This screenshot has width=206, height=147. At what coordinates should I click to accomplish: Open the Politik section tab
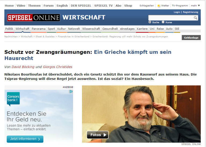9,29
